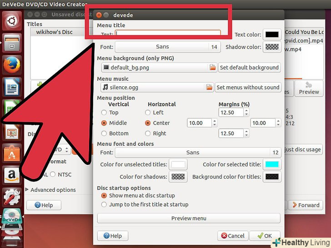
Task: Launch Firefox from the dock
Action: point(12,65)
